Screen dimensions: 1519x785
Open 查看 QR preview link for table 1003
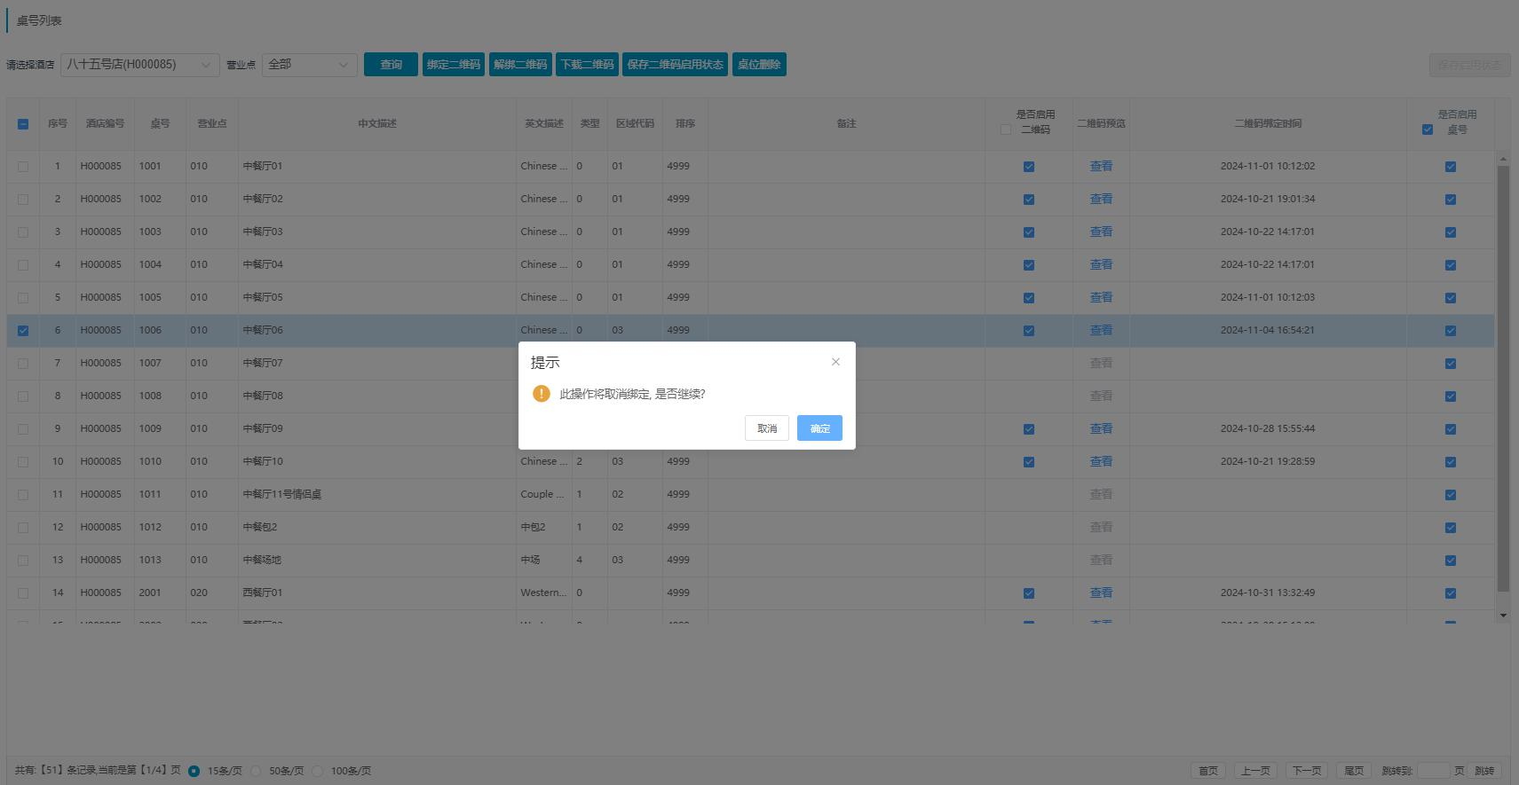coord(1101,232)
